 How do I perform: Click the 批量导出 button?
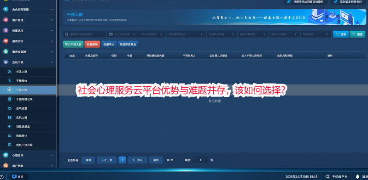tap(109, 44)
